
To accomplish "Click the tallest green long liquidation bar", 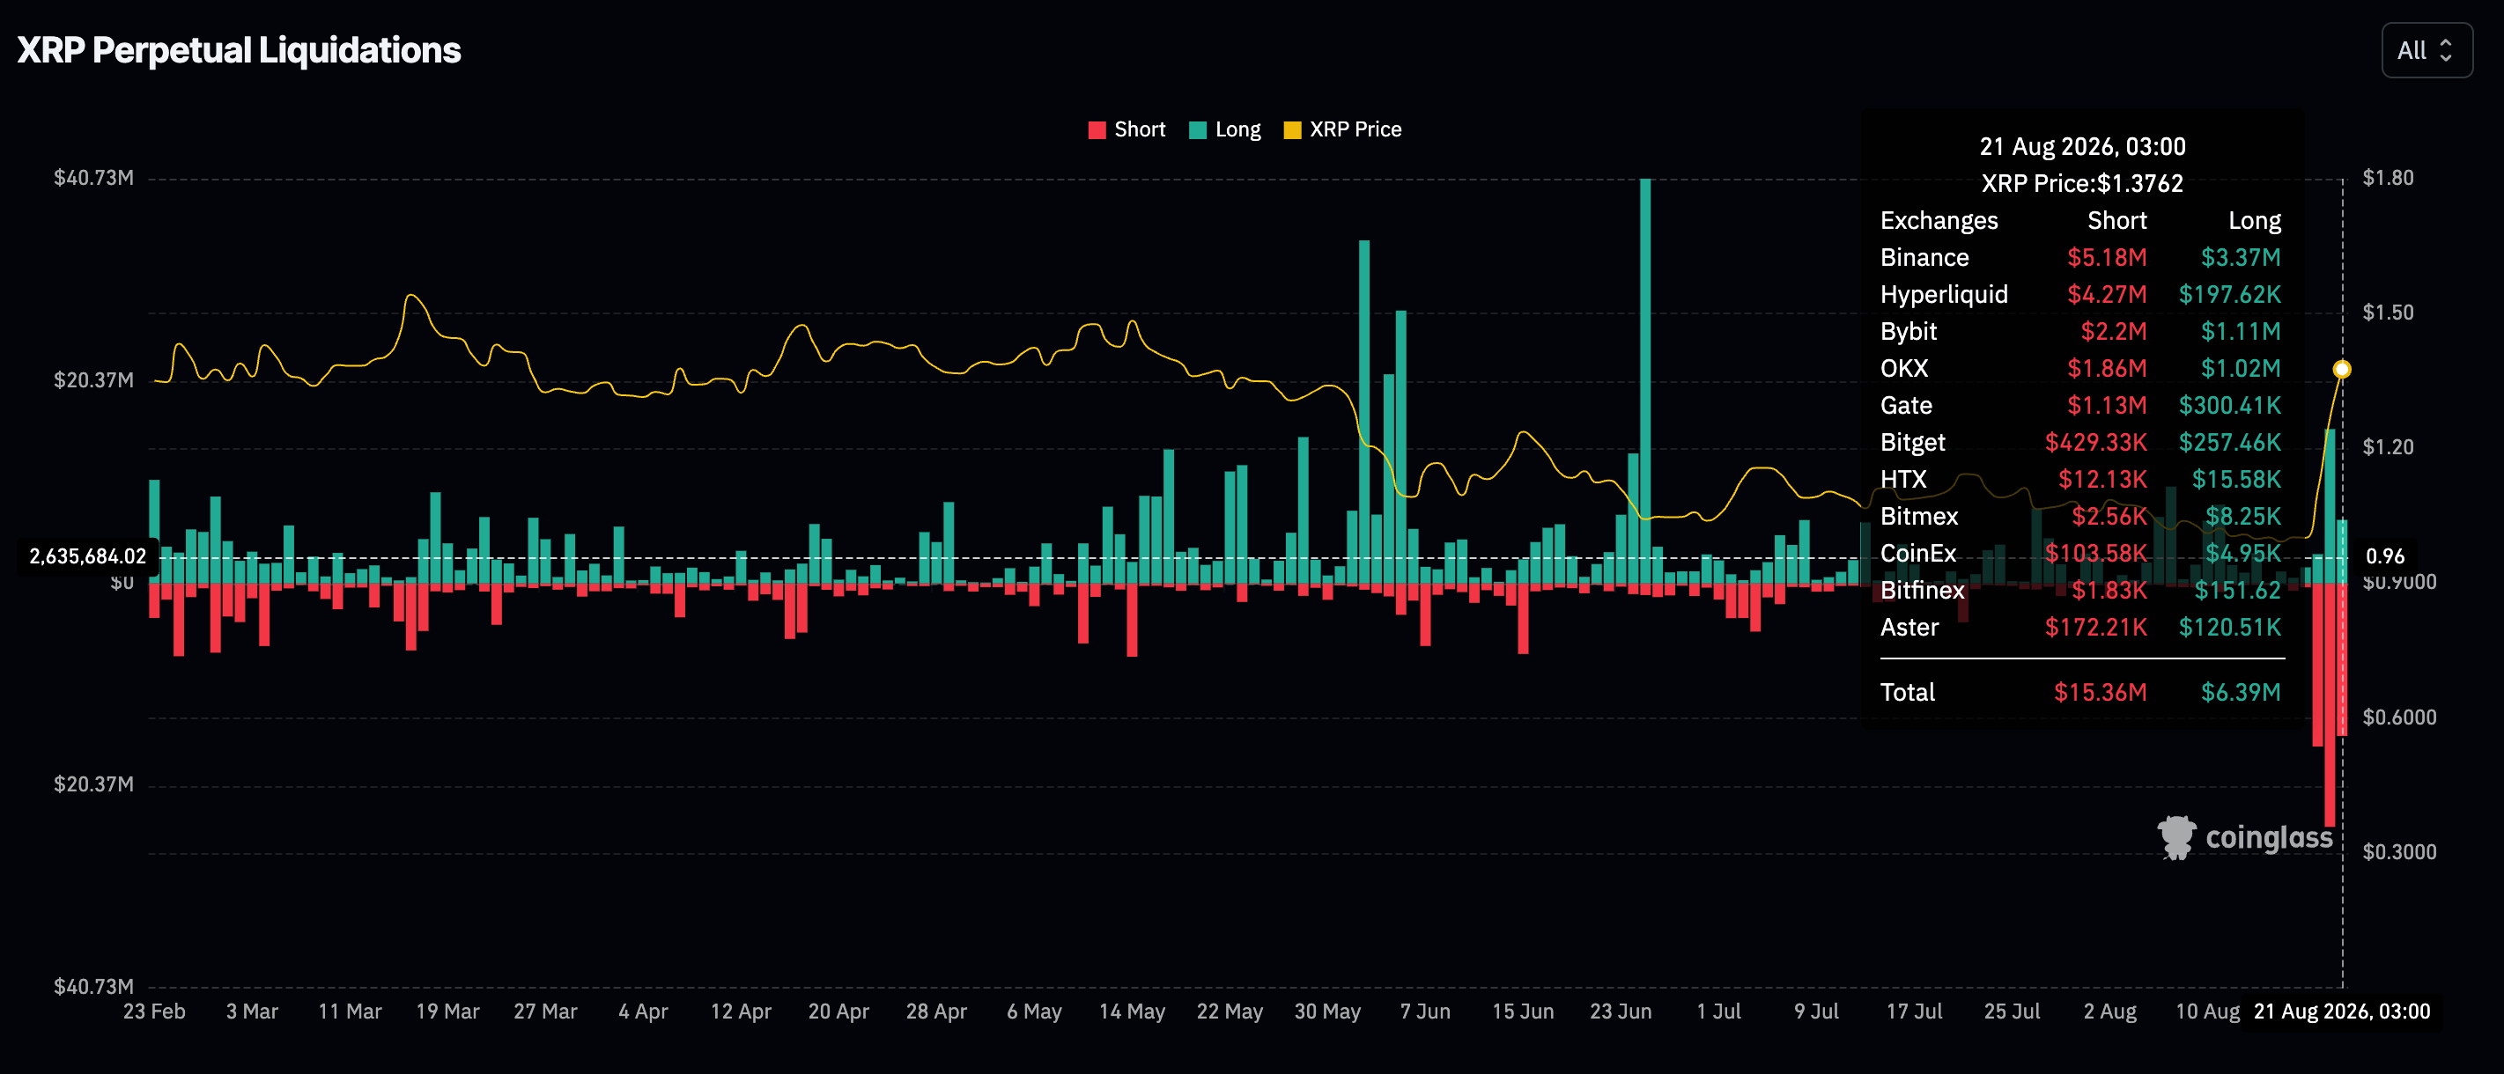I will click(1644, 381).
